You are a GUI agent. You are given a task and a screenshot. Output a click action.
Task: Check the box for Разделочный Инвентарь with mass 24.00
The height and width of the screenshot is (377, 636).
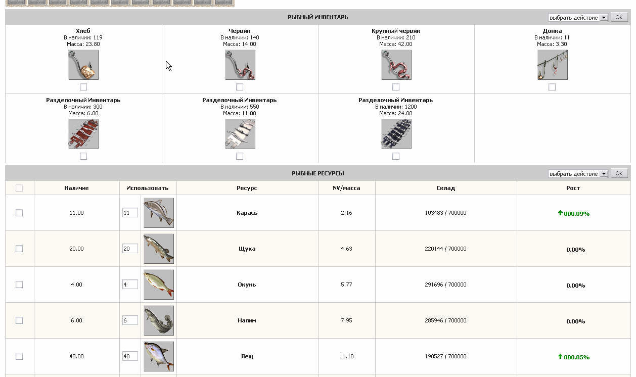(396, 156)
